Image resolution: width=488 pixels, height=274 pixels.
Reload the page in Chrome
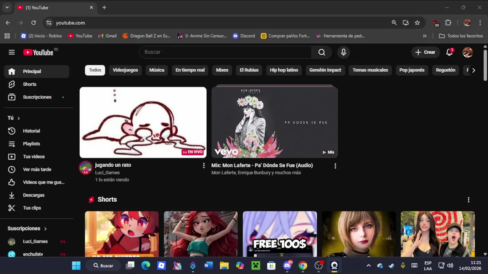pyautogui.click(x=34, y=23)
